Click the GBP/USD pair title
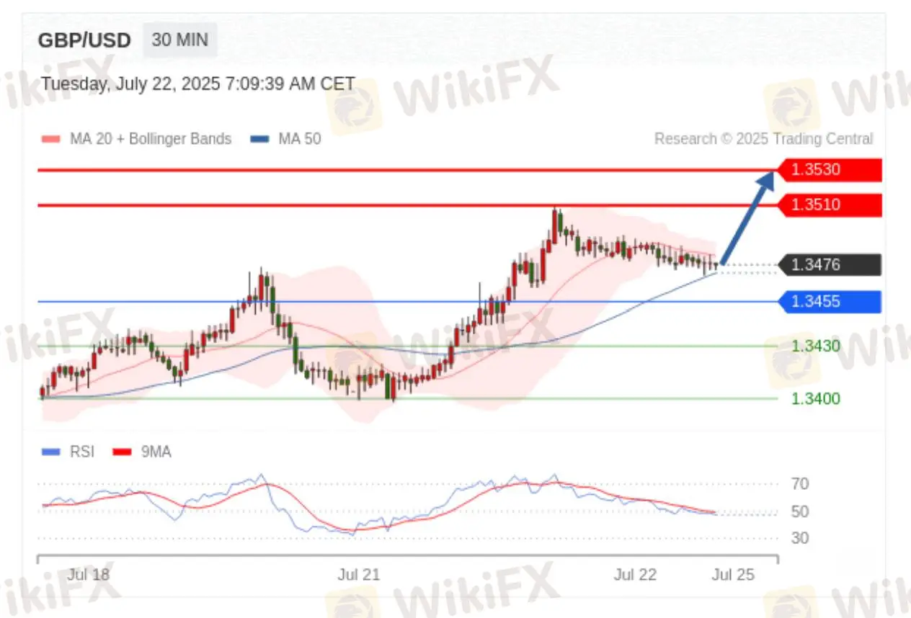The image size is (911, 618). point(84,40)
